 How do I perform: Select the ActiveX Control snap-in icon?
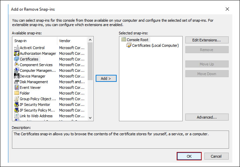[17, 48]
